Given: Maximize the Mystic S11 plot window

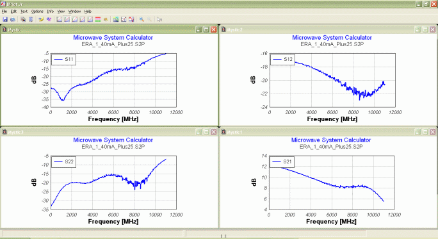Looking at the screenshot, I should [206, 29].
